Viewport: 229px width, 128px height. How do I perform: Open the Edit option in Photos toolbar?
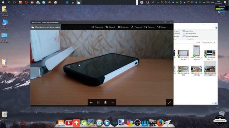tap(150, 27)
